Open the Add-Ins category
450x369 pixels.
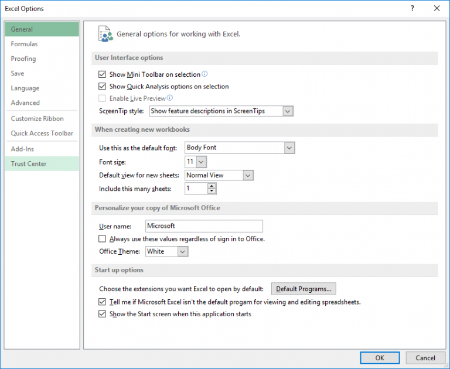(42, 149)
